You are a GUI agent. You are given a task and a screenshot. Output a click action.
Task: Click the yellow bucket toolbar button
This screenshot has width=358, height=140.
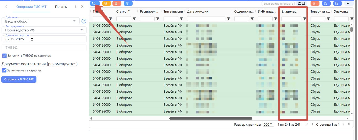click(x=106, y=3)
